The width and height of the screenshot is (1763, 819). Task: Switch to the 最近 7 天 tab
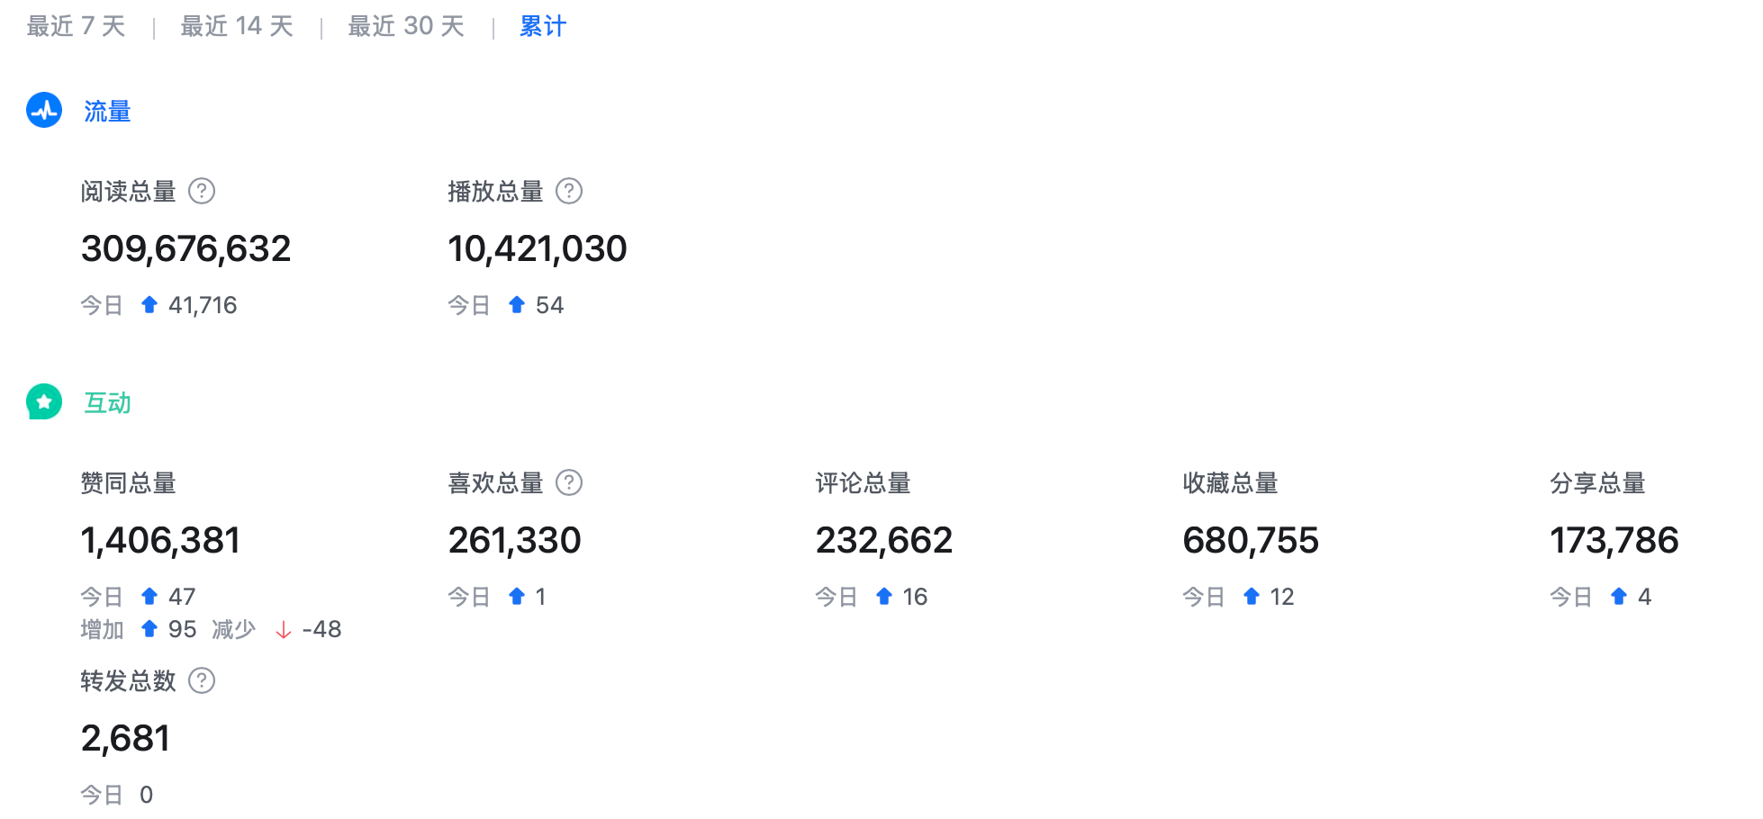pyautogui.click(x=76, y=26)
